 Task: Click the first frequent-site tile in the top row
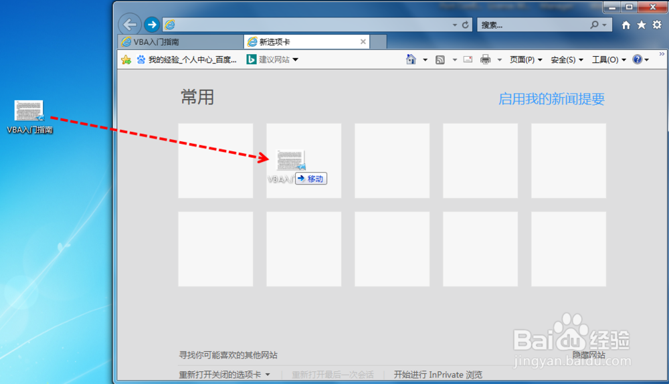pos(215,161)
